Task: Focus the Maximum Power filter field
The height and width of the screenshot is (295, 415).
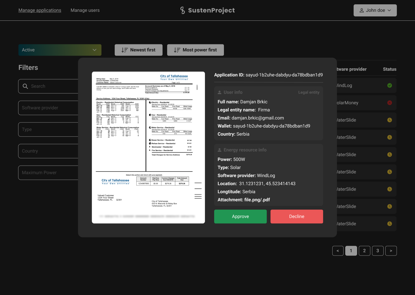Action: pos(48,173)
